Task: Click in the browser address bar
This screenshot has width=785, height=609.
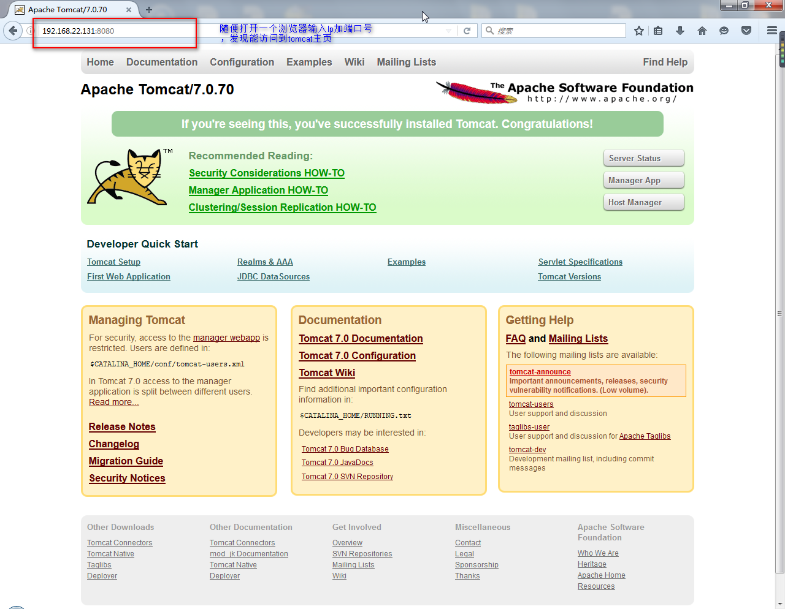Action: tap(239, 31)
